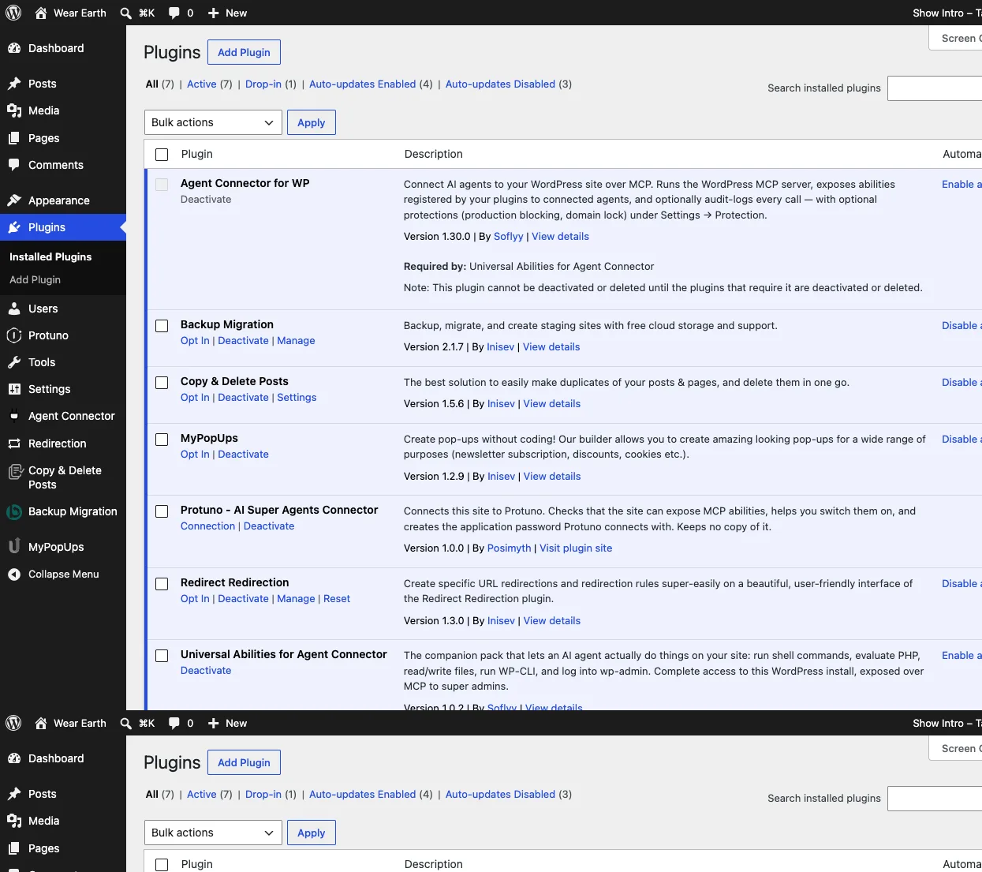The width and height of the screenshot is (982, 872).
Task: Click the Settings sliders icon in sidebar
Action: (14, 389)
